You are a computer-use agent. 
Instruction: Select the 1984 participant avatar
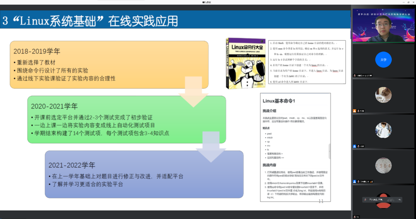click(x=383, y=166)
